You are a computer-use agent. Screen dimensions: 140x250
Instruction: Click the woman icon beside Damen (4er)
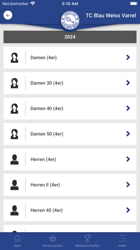point(14,57)
